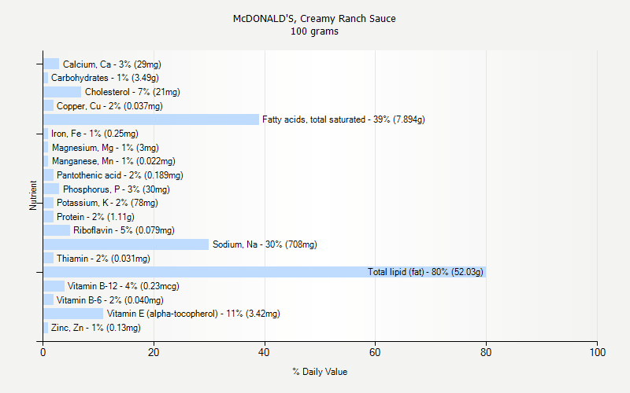This screenshot has width=630, height=393.
Task: Select the Fatty acids, total saturated label
Action: pyautogui.click(x=343, y=119)
